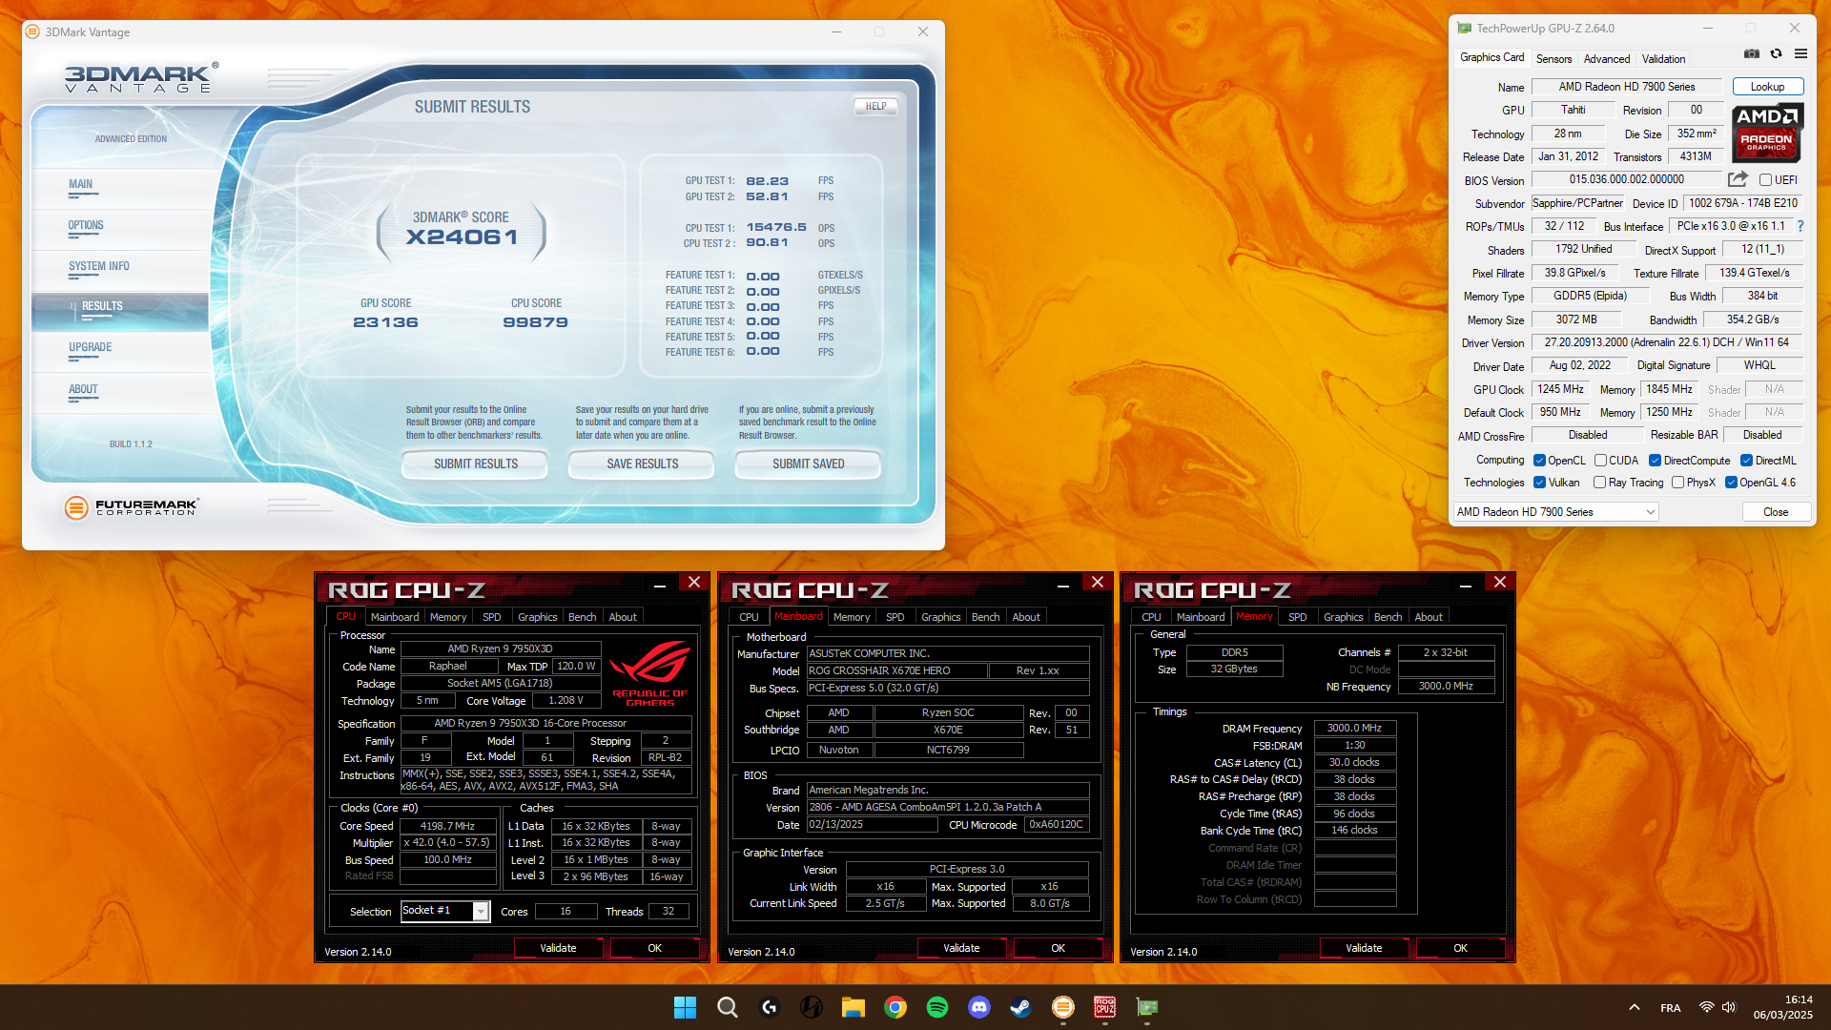Click Validate in the CPU tab window

click(558, 948)
